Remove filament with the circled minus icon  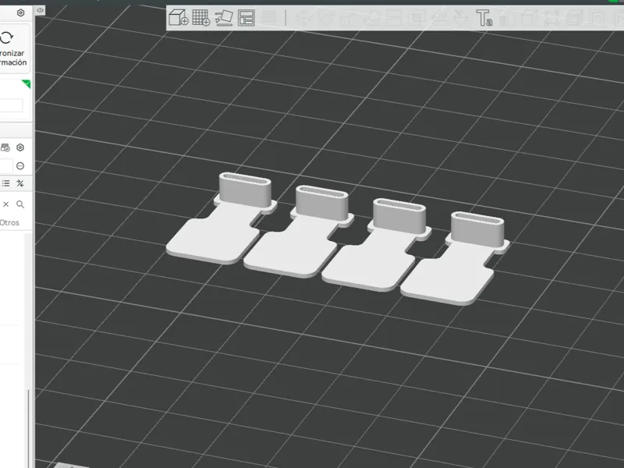20,166
